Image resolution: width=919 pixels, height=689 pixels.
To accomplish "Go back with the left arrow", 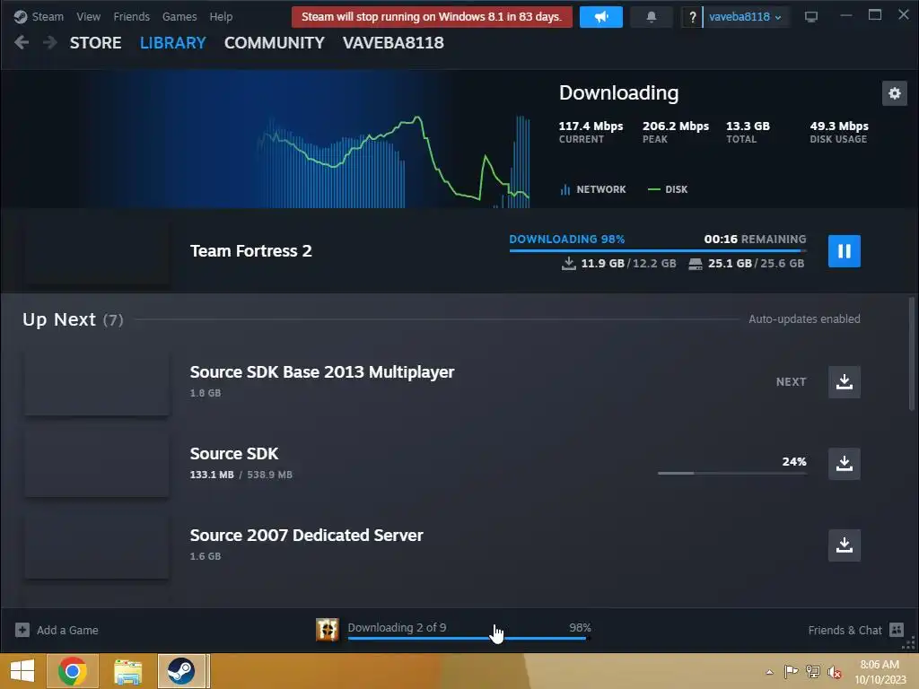I will pyautogui.click(x=22, y=42).
